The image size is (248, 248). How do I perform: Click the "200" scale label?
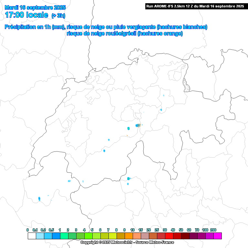tap(213, 230)
